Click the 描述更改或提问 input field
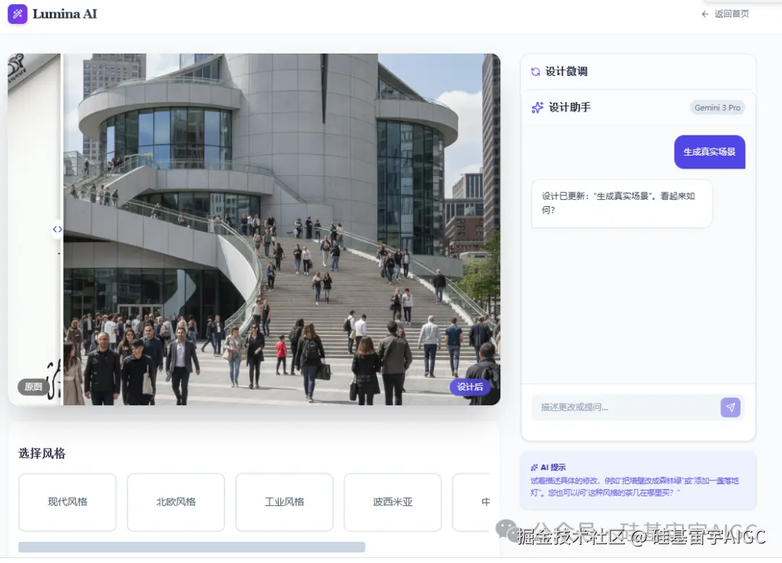 [x=623, y=407]
